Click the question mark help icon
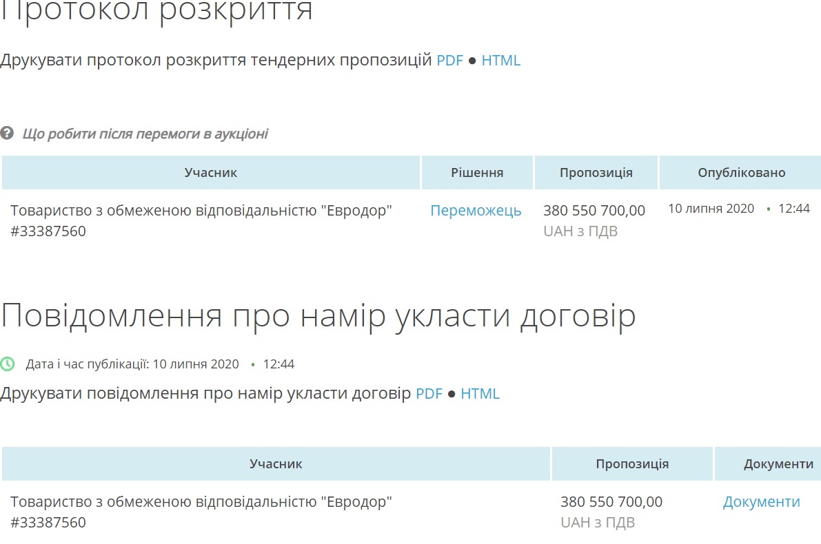 pos(7,133)
